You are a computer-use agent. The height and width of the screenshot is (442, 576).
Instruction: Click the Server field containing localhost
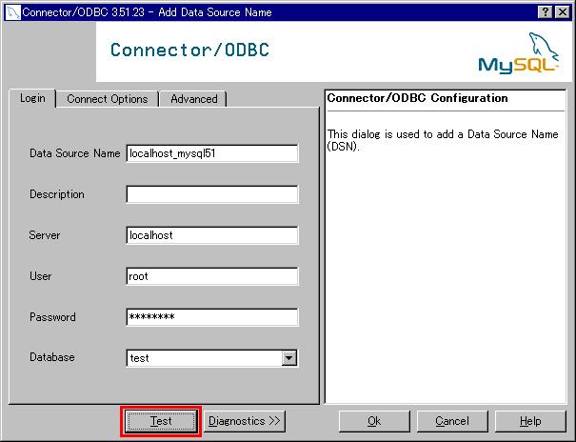pyautogui.click(x=212, y=235)
